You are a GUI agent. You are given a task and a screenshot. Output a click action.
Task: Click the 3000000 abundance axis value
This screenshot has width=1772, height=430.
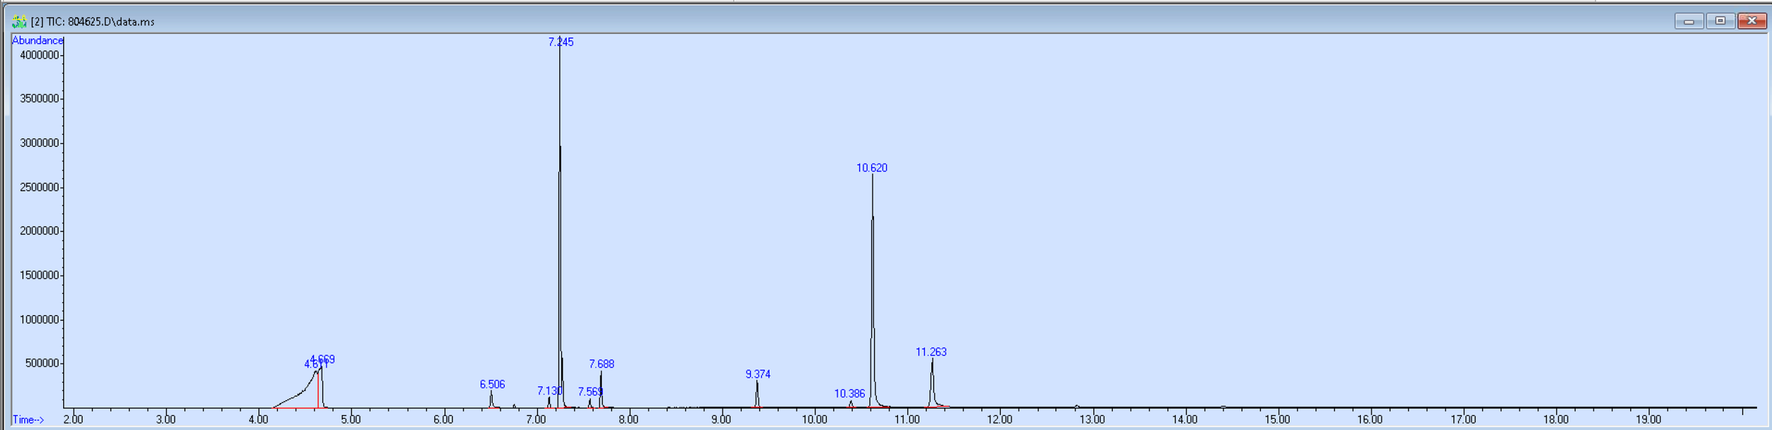point(40,143)
